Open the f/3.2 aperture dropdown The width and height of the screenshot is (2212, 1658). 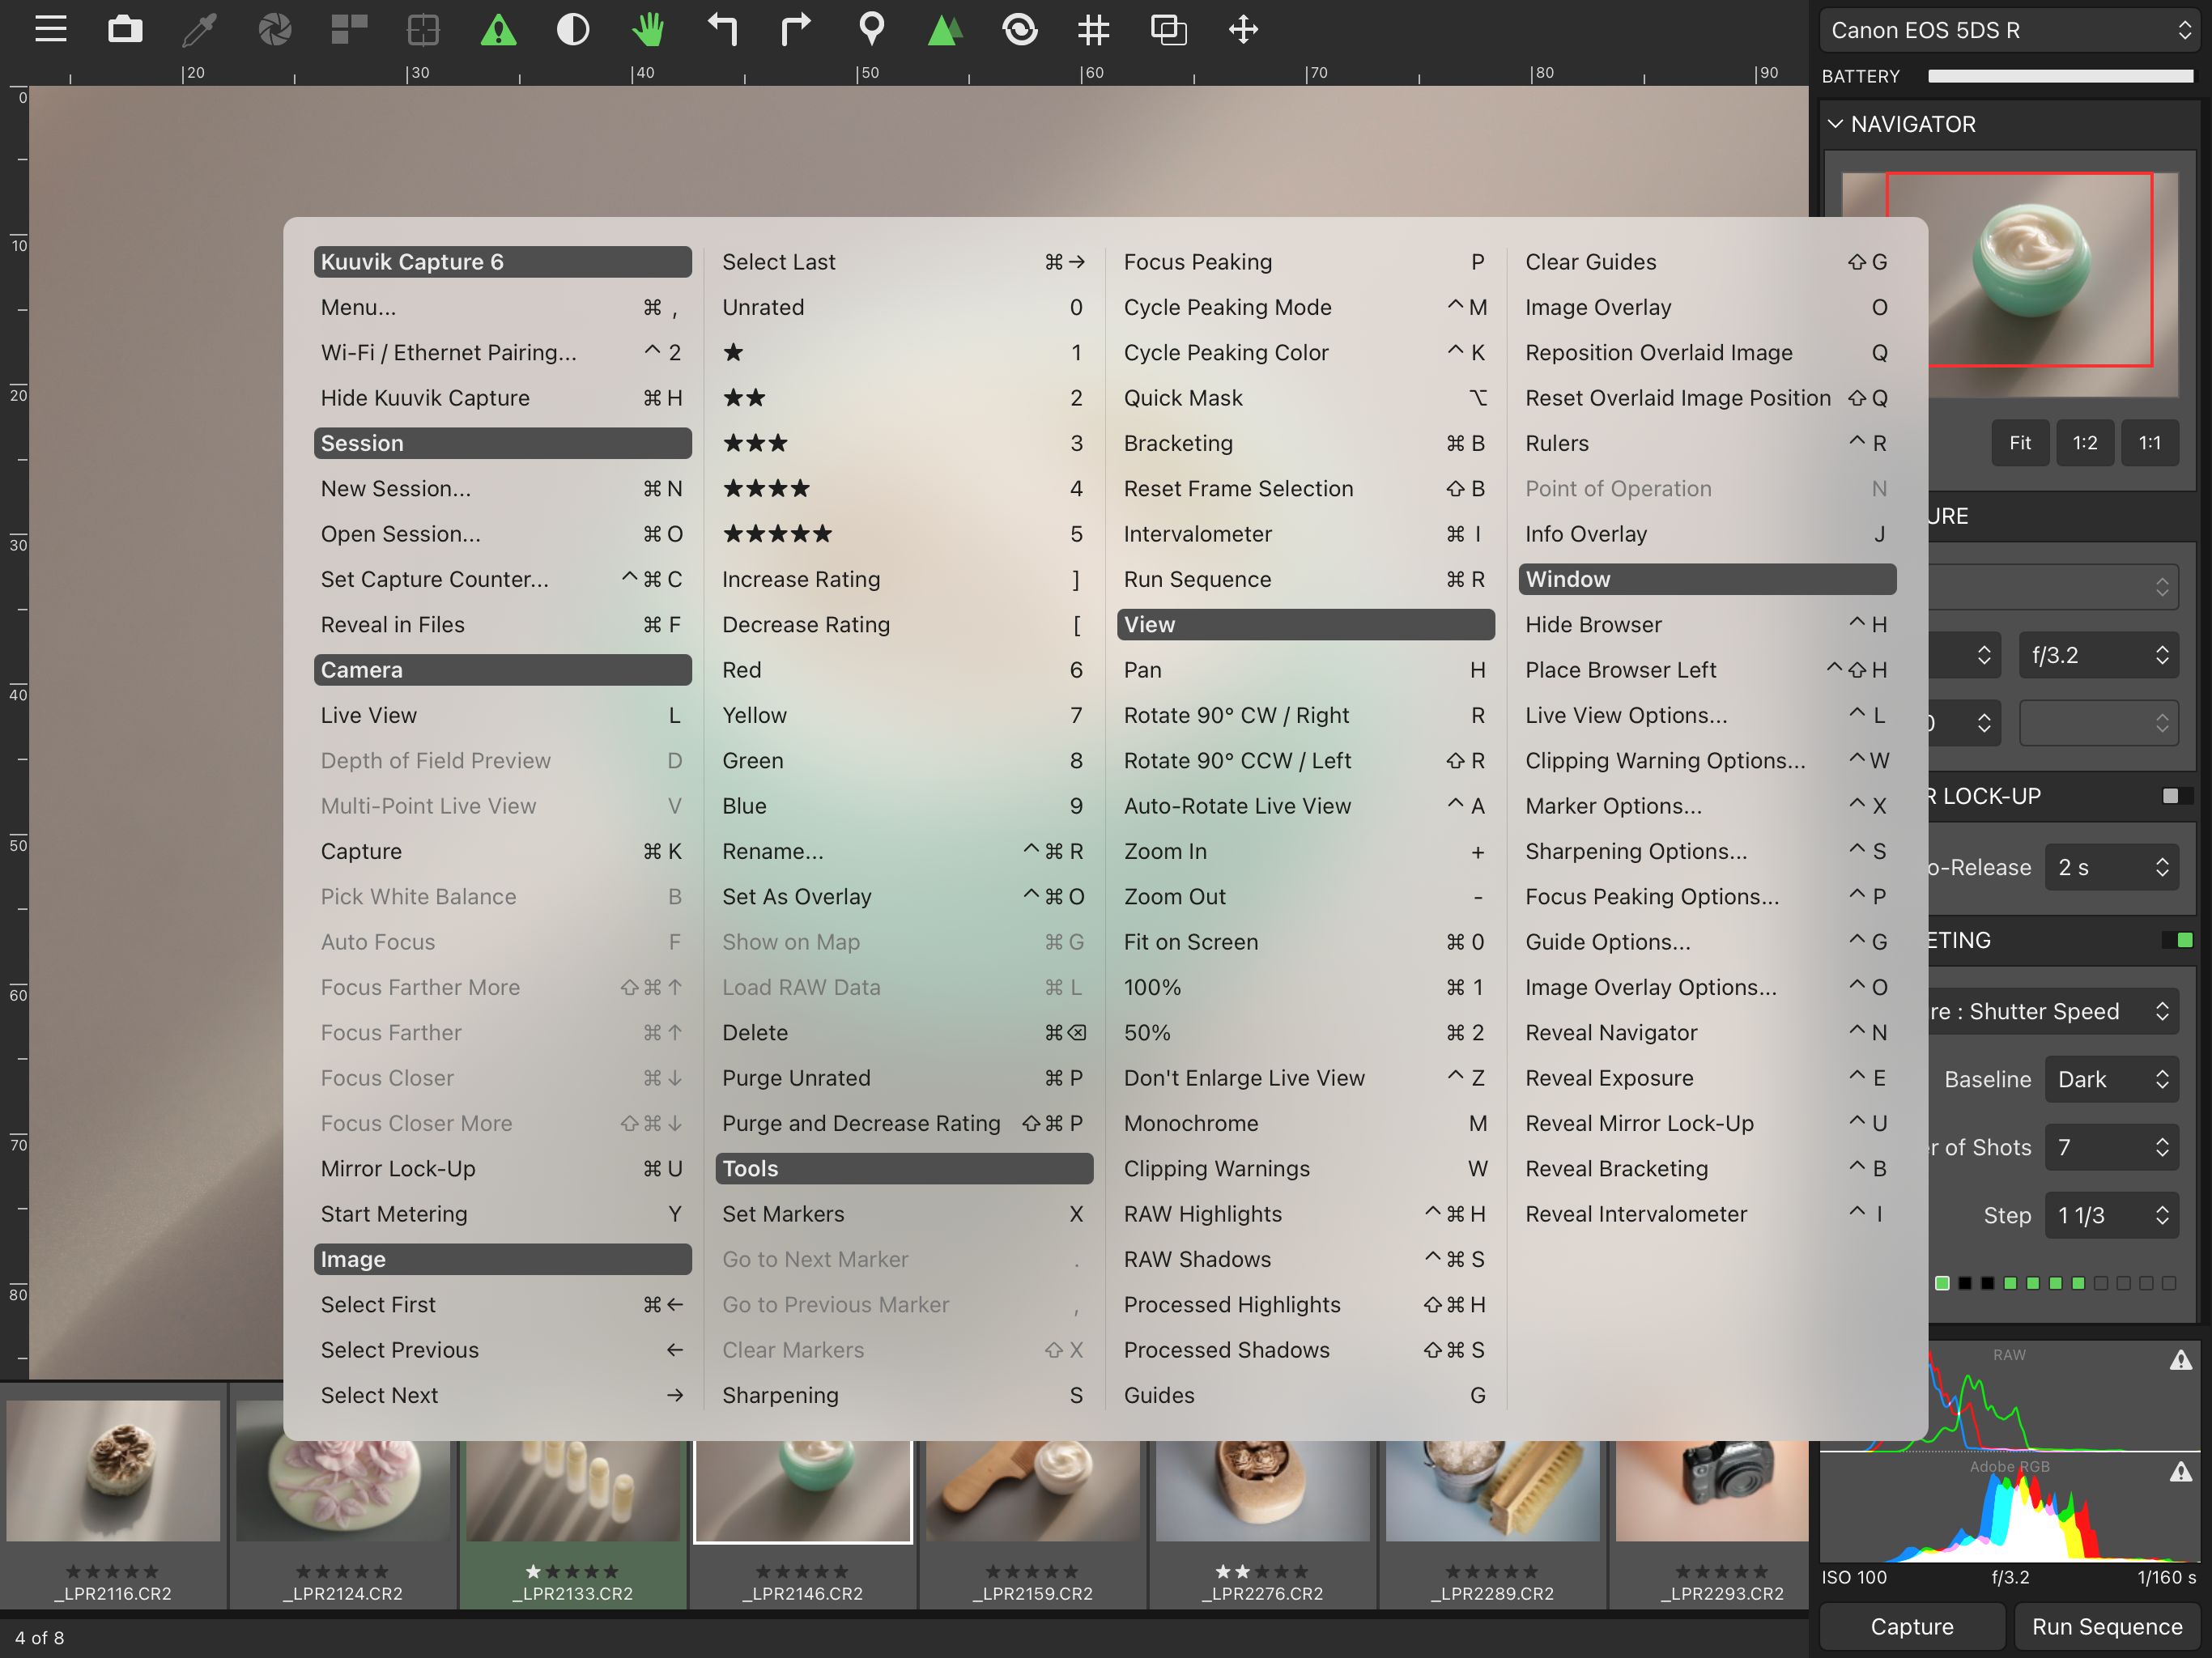pos(2099,655)
